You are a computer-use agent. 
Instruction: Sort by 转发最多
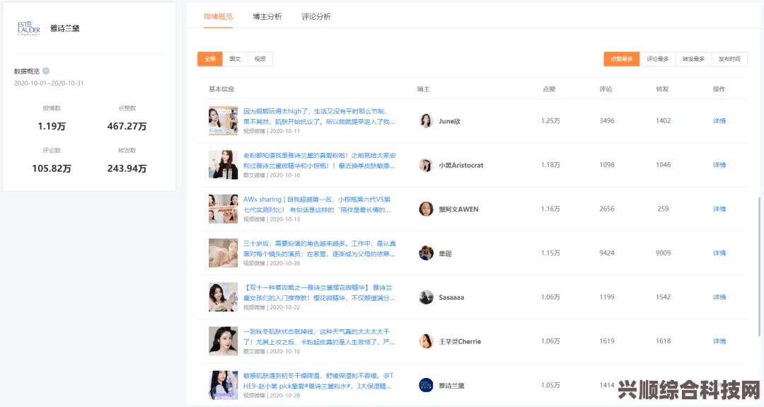click(x=693, y=59)
